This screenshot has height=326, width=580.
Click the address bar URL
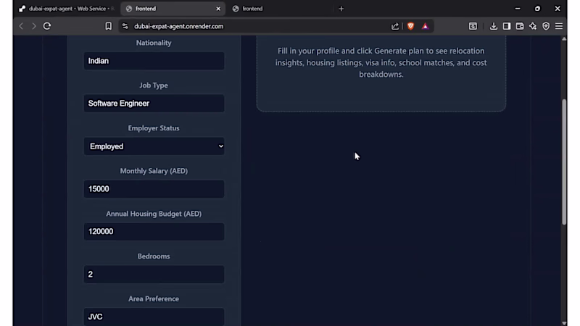click(x=178, y=26)
